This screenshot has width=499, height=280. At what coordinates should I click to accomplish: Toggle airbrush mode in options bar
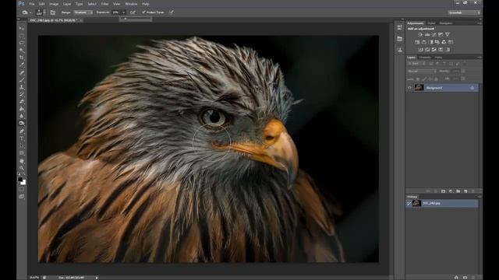click(x=133, y=12)
